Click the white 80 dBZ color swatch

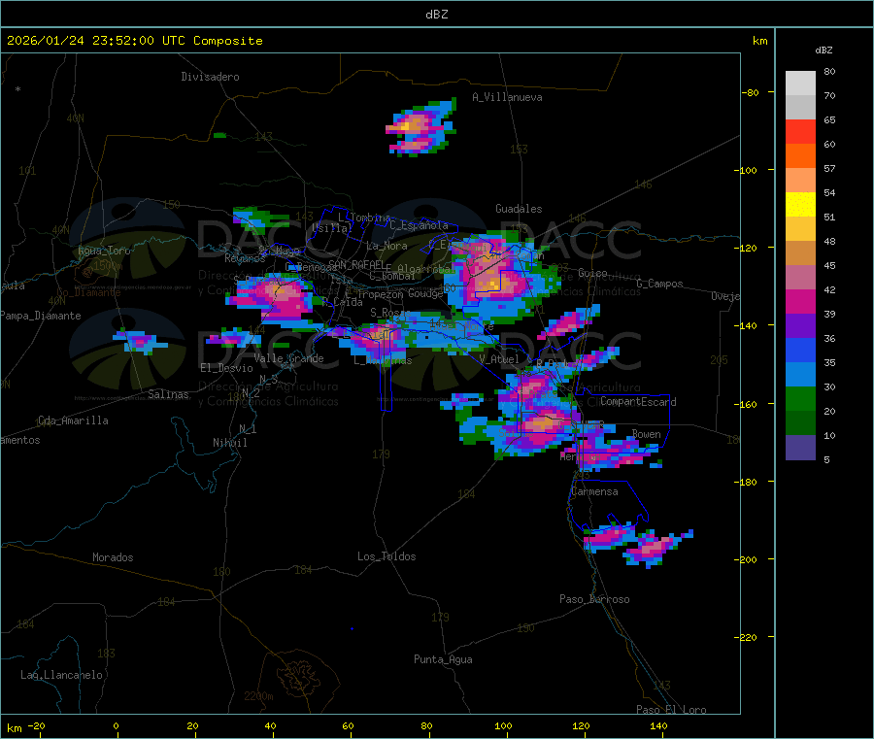[x=800, y=84]
